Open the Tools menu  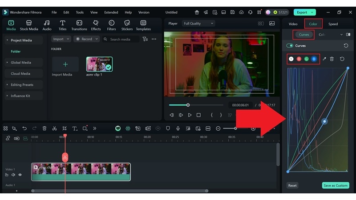(80, 12)
